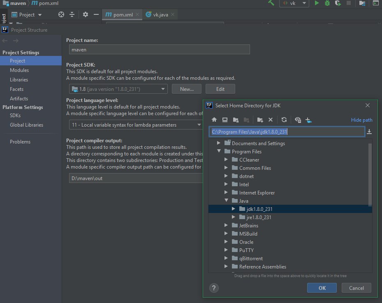Click the download JDK cup icon
Viewport: 382px width, 303px height.
click(x=308, y=120)
